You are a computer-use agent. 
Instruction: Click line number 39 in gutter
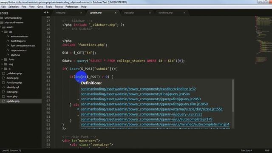[x=48, y=69]
